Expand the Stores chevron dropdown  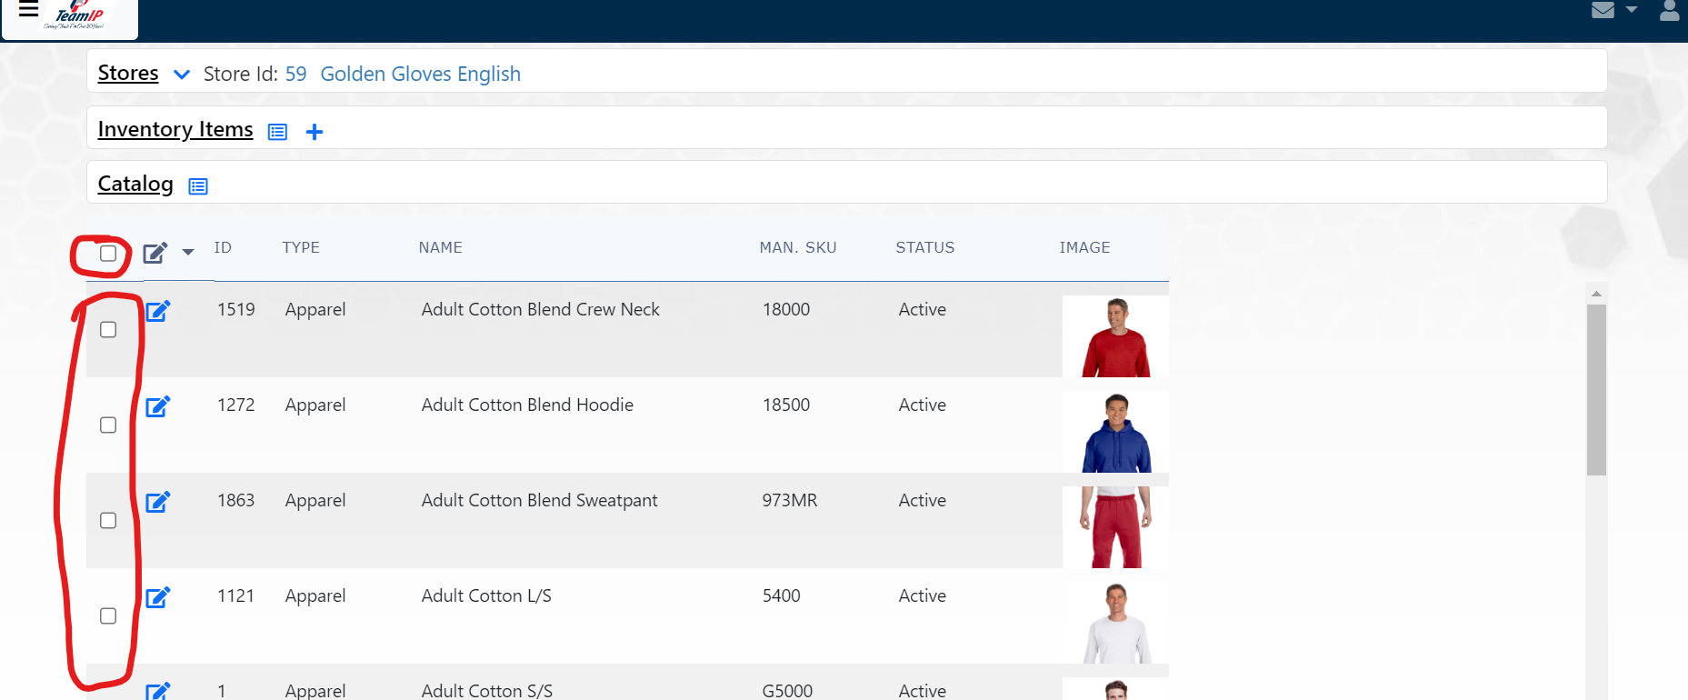click(x=182, y=75)
